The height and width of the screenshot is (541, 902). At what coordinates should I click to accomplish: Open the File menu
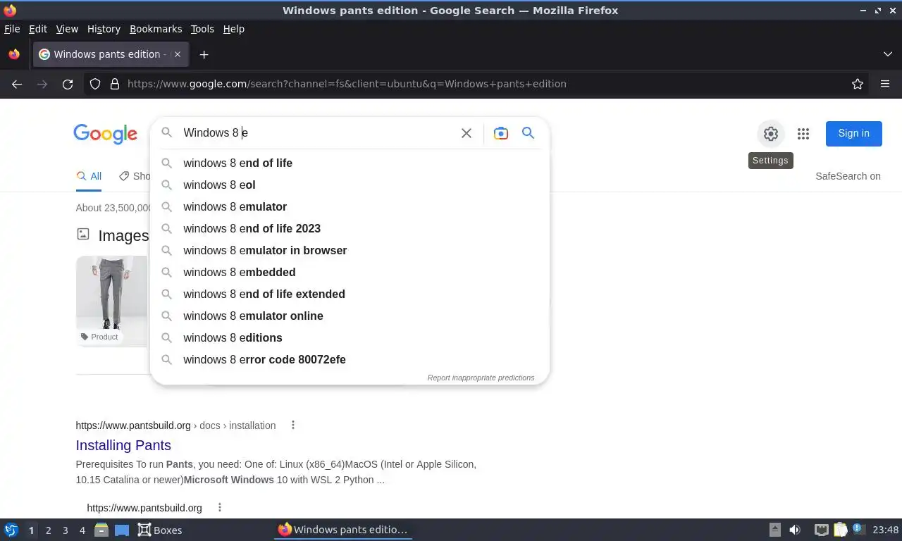[12, 29]
